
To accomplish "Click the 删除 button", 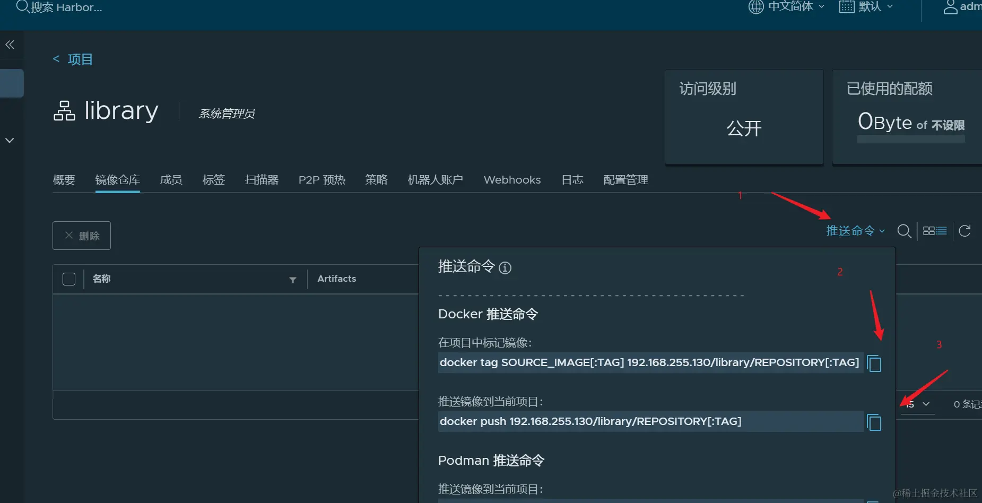I will point(82,236).
